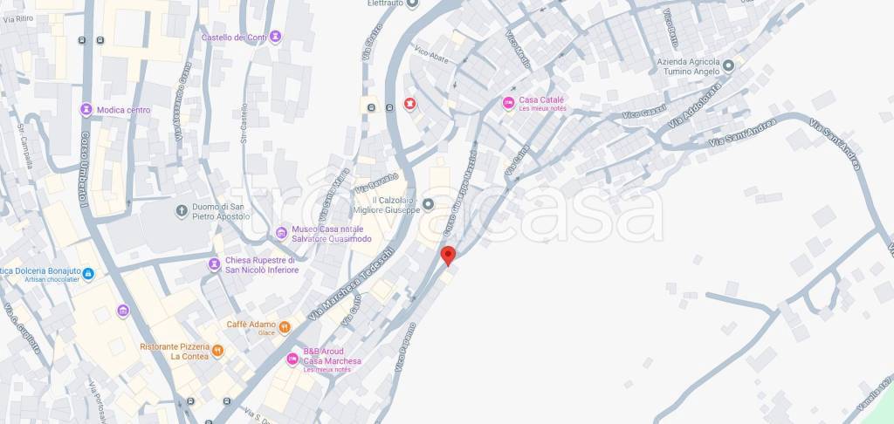The height and width of the screenshot is (424, 894).
Task: Click Ristorante Pizzeria La Contea food icon
Action: [217, 351]
